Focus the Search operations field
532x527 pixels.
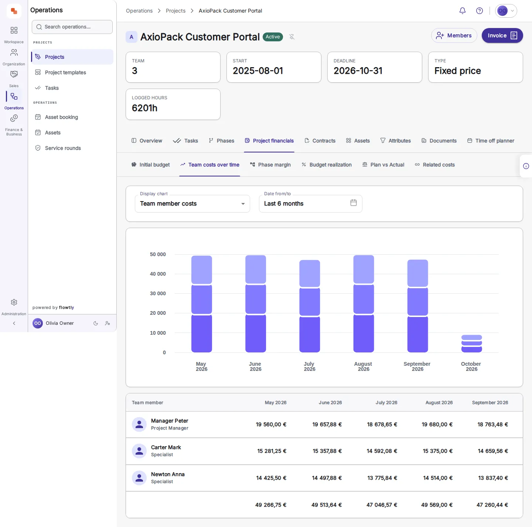pos(72,27)
